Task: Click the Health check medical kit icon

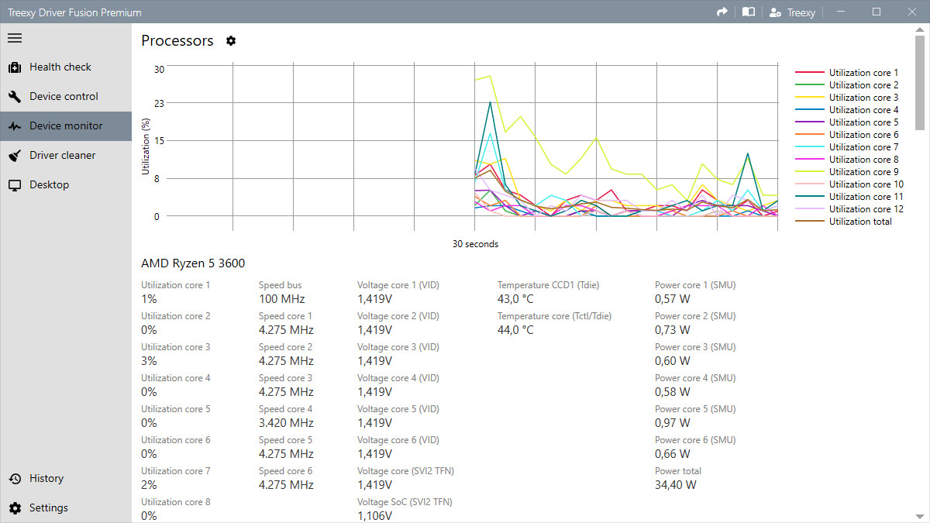Action: coord(15,67)
